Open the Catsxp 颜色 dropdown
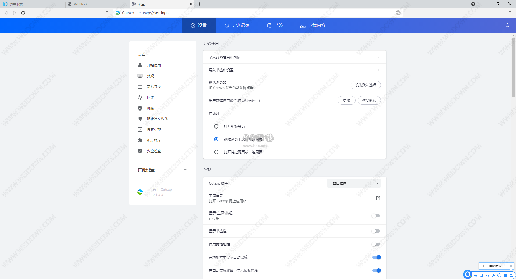The height and width of the screenshot is (279, 516). point(353,183)
